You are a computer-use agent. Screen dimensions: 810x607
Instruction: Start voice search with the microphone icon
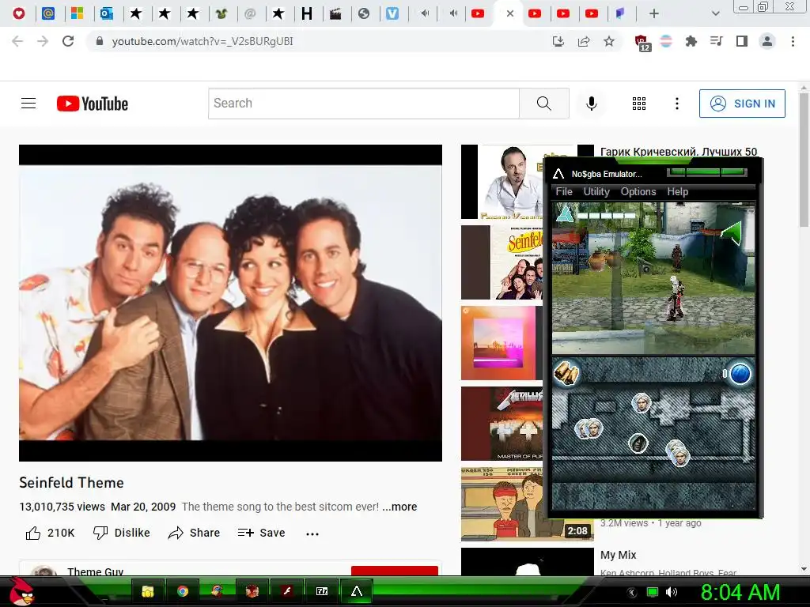click(x=592, y=104)
